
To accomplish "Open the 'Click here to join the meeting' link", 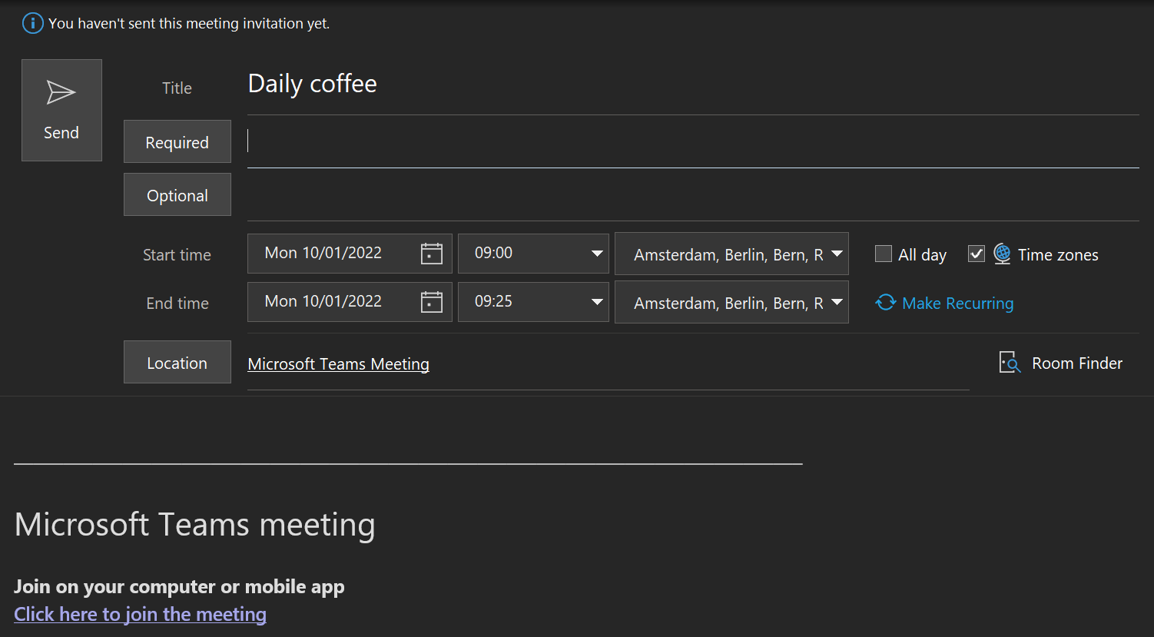I will point(140,614).
